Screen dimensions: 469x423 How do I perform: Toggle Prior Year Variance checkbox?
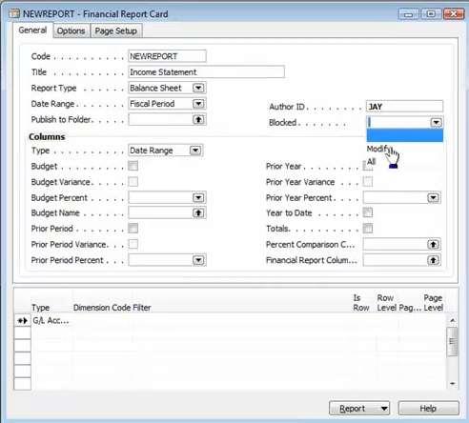[x=368, y=181]
